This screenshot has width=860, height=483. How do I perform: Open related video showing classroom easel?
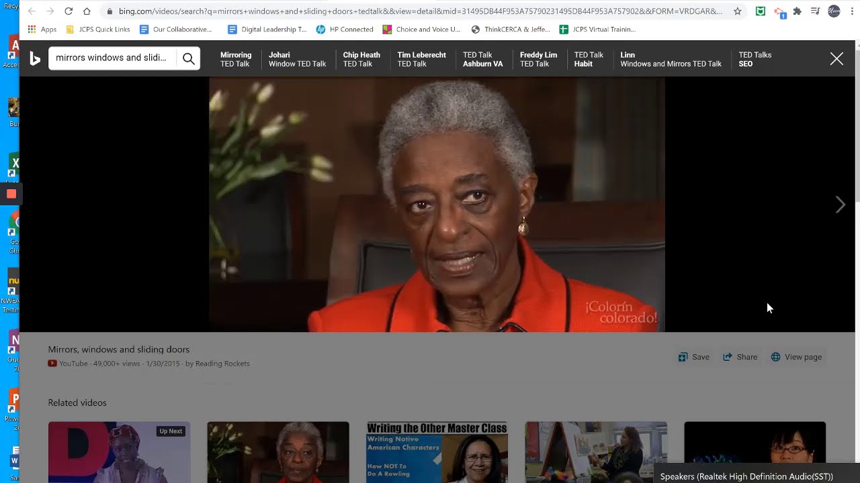tap(596, 452)
